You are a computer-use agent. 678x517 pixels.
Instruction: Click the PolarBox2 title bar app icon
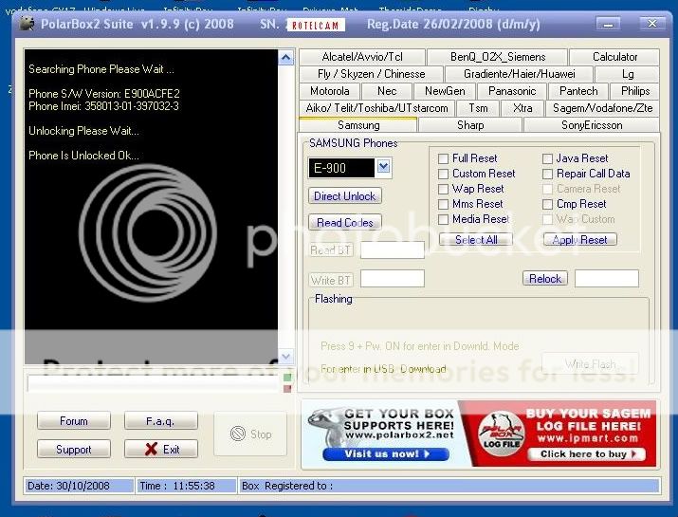coord(27,24)
